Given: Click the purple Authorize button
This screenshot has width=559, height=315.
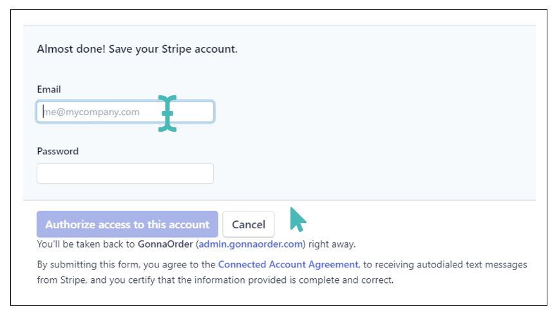Looking at the screenshot, I should click(128, 224).
